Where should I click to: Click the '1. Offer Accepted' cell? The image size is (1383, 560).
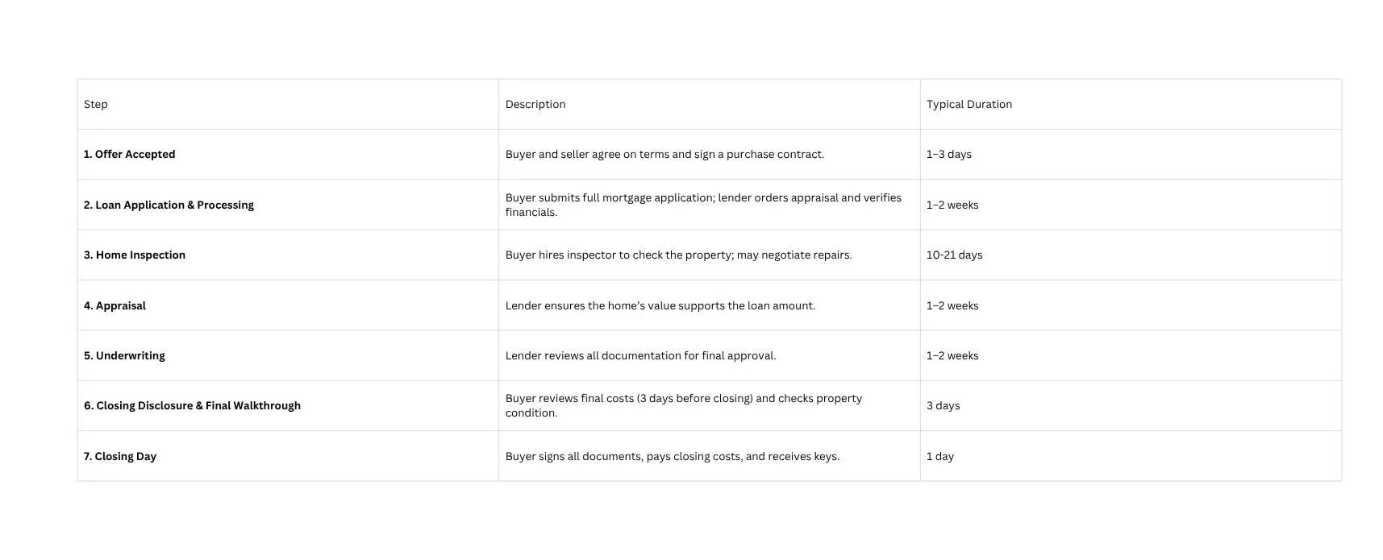tap(288, 155)
